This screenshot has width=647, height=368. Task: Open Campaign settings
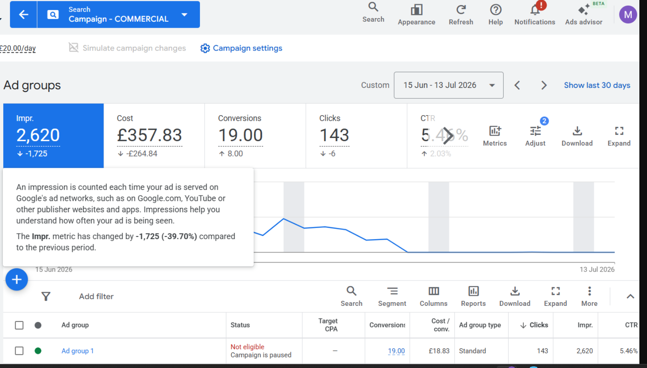[241, 48]
